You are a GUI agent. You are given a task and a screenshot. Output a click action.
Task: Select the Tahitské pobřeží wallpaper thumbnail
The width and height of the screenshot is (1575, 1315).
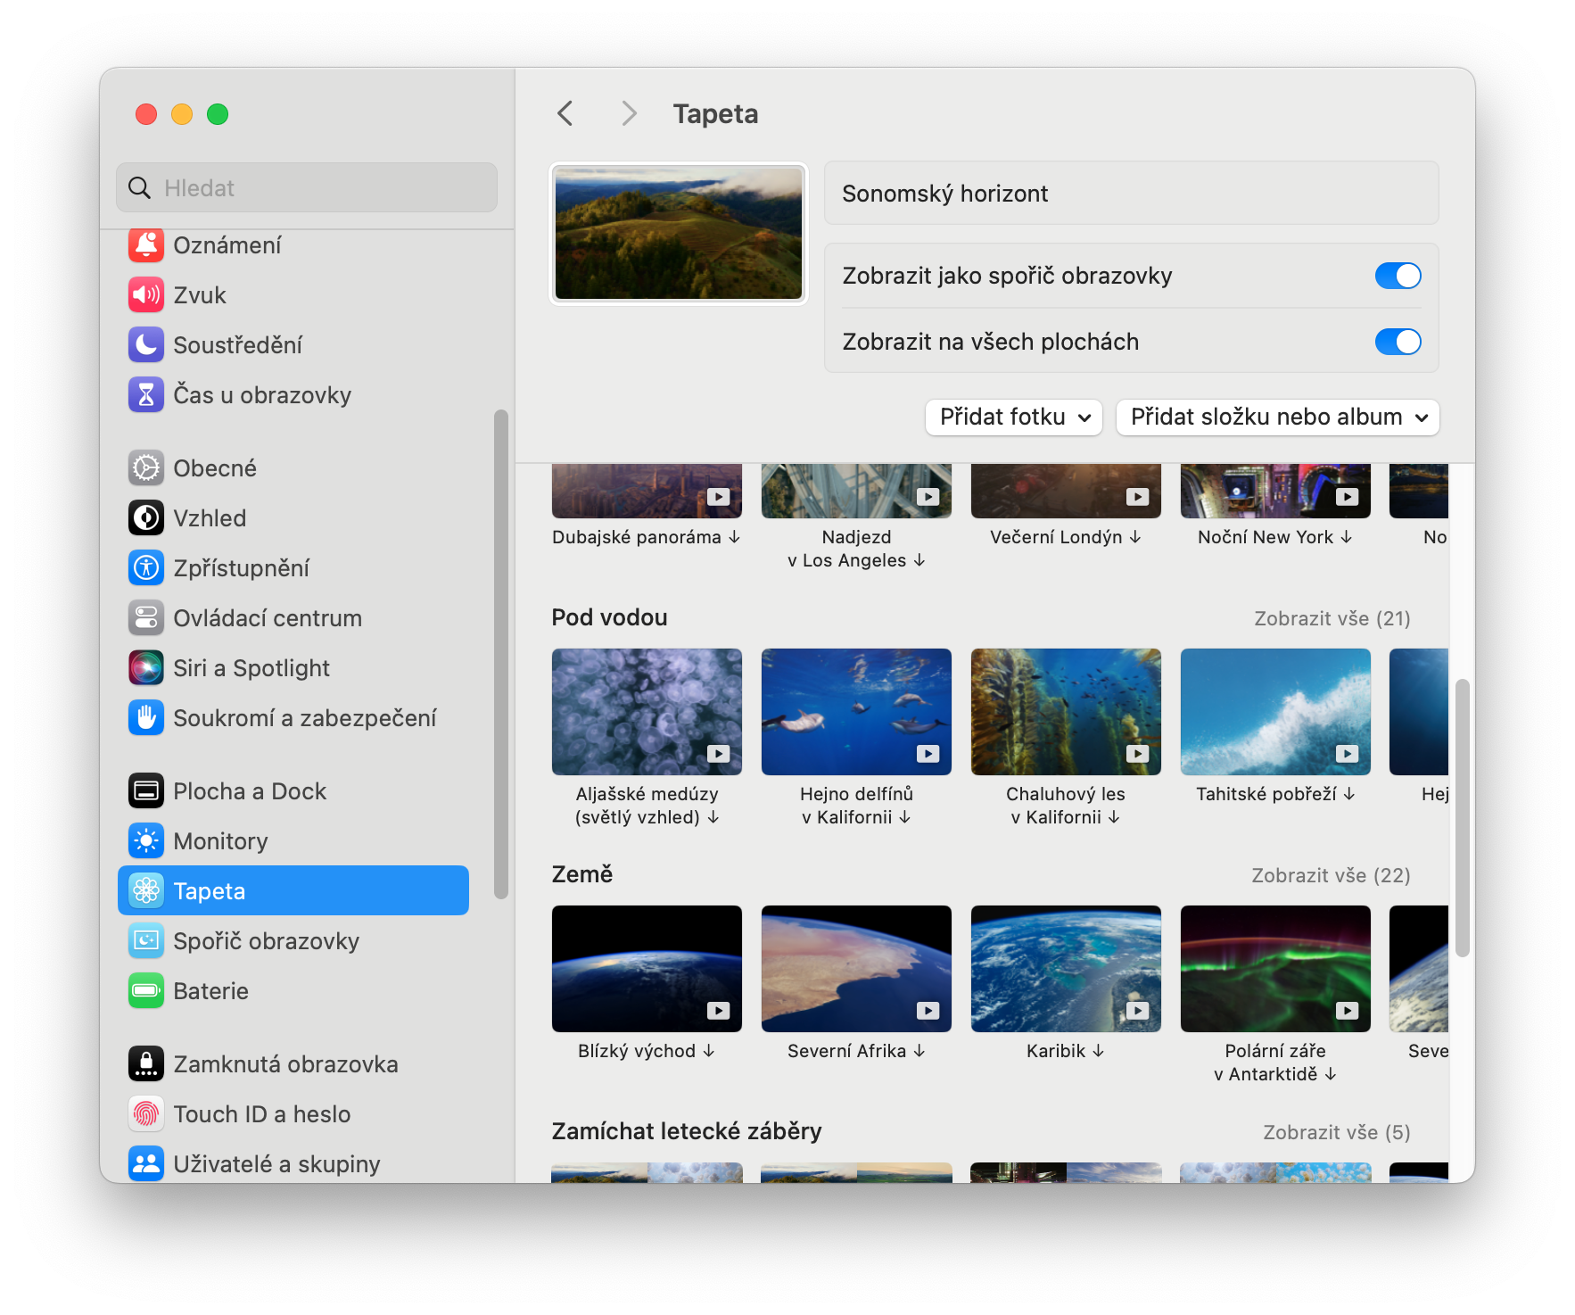[x=1274, y=712]
